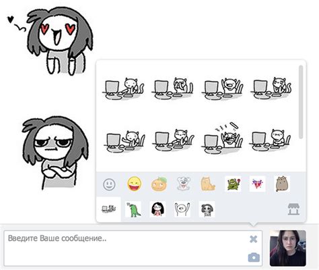This screenshot has height=270, width=319.
Task: Select the yellow laughing smiley sticker pack
Action: [x=134, y=184]
